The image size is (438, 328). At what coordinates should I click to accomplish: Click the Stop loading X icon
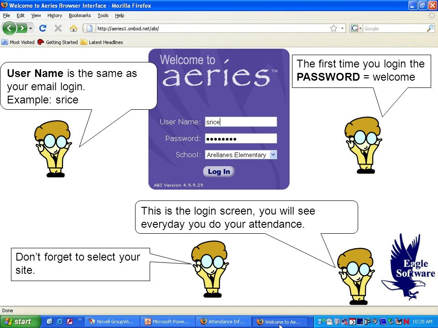[x=58, y=28]
